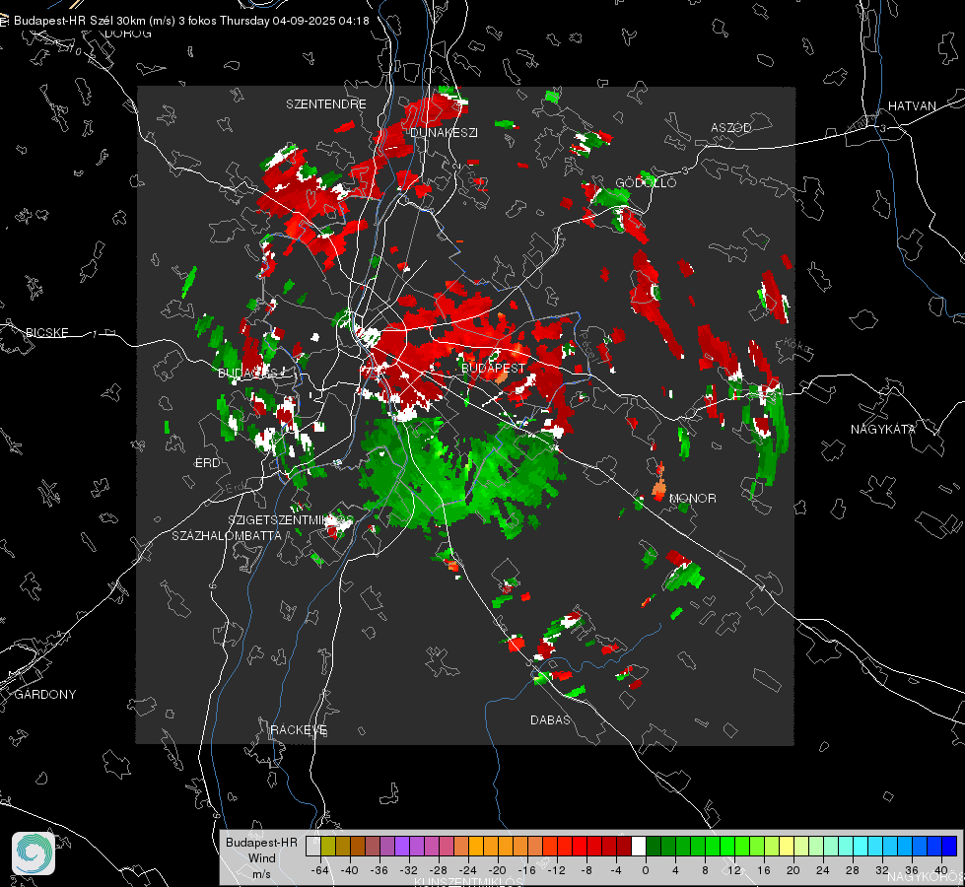This screenshot has width=965, height=887.
Task: Click the SZÁZHALOMBATTA label
Action: pos(227,535)
